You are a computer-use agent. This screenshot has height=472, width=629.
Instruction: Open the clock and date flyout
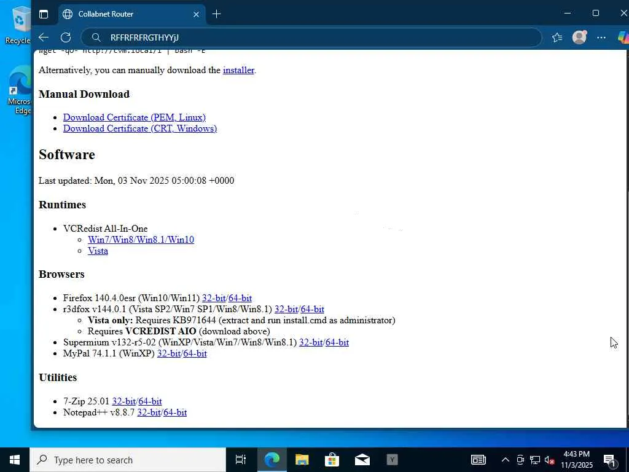coord(576,460)
